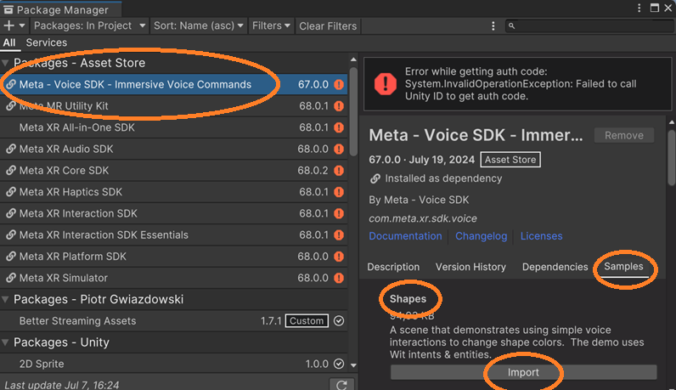Click the Clear Filters button
Viewport: 676px width, 390px height.
328,25
